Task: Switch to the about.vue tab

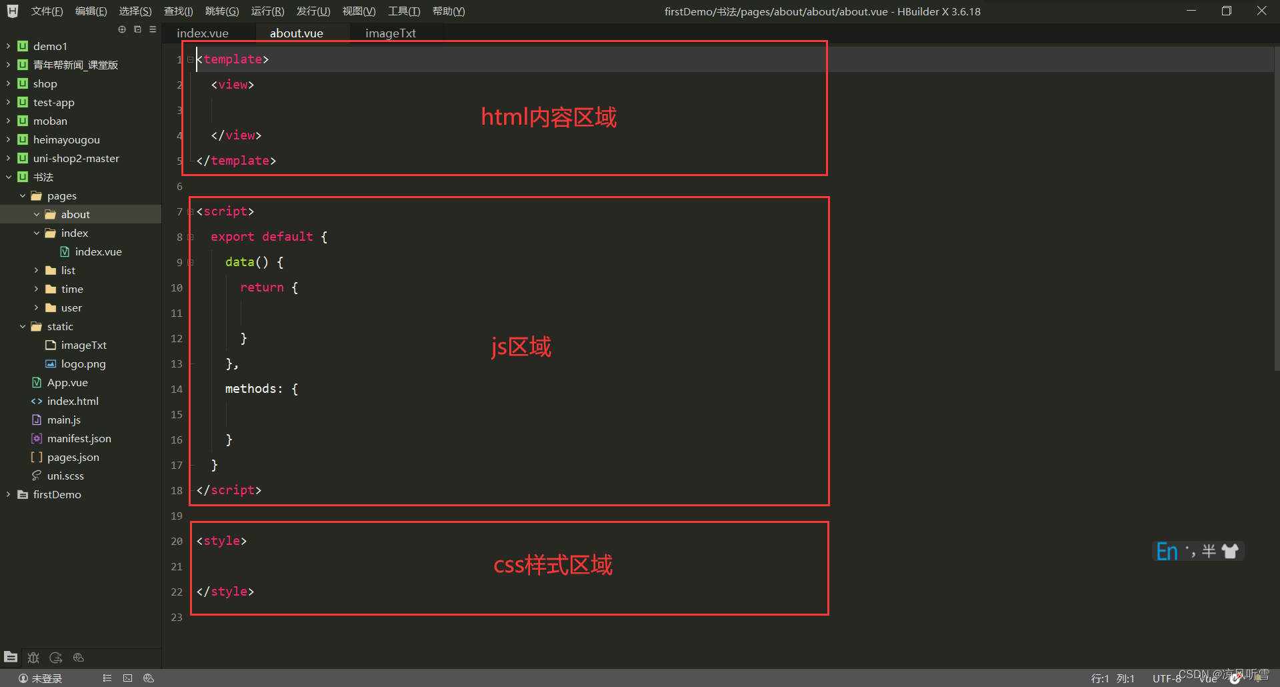Action: 296,33
